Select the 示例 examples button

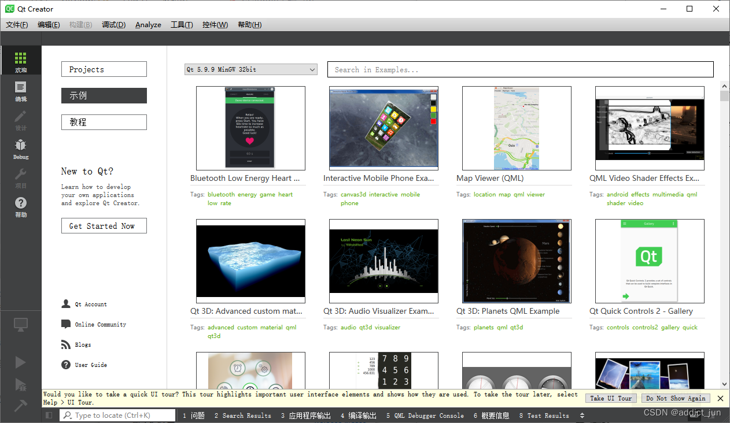click(x=104, y=96)
